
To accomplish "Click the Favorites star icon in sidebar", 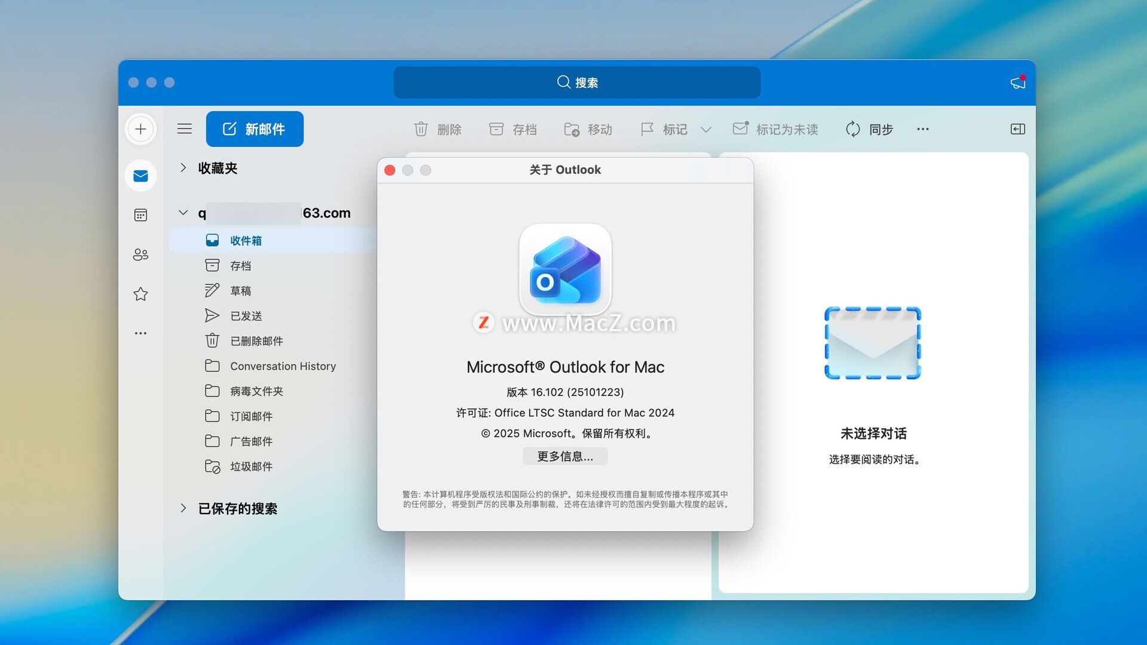I will click(x=140, y=294).
